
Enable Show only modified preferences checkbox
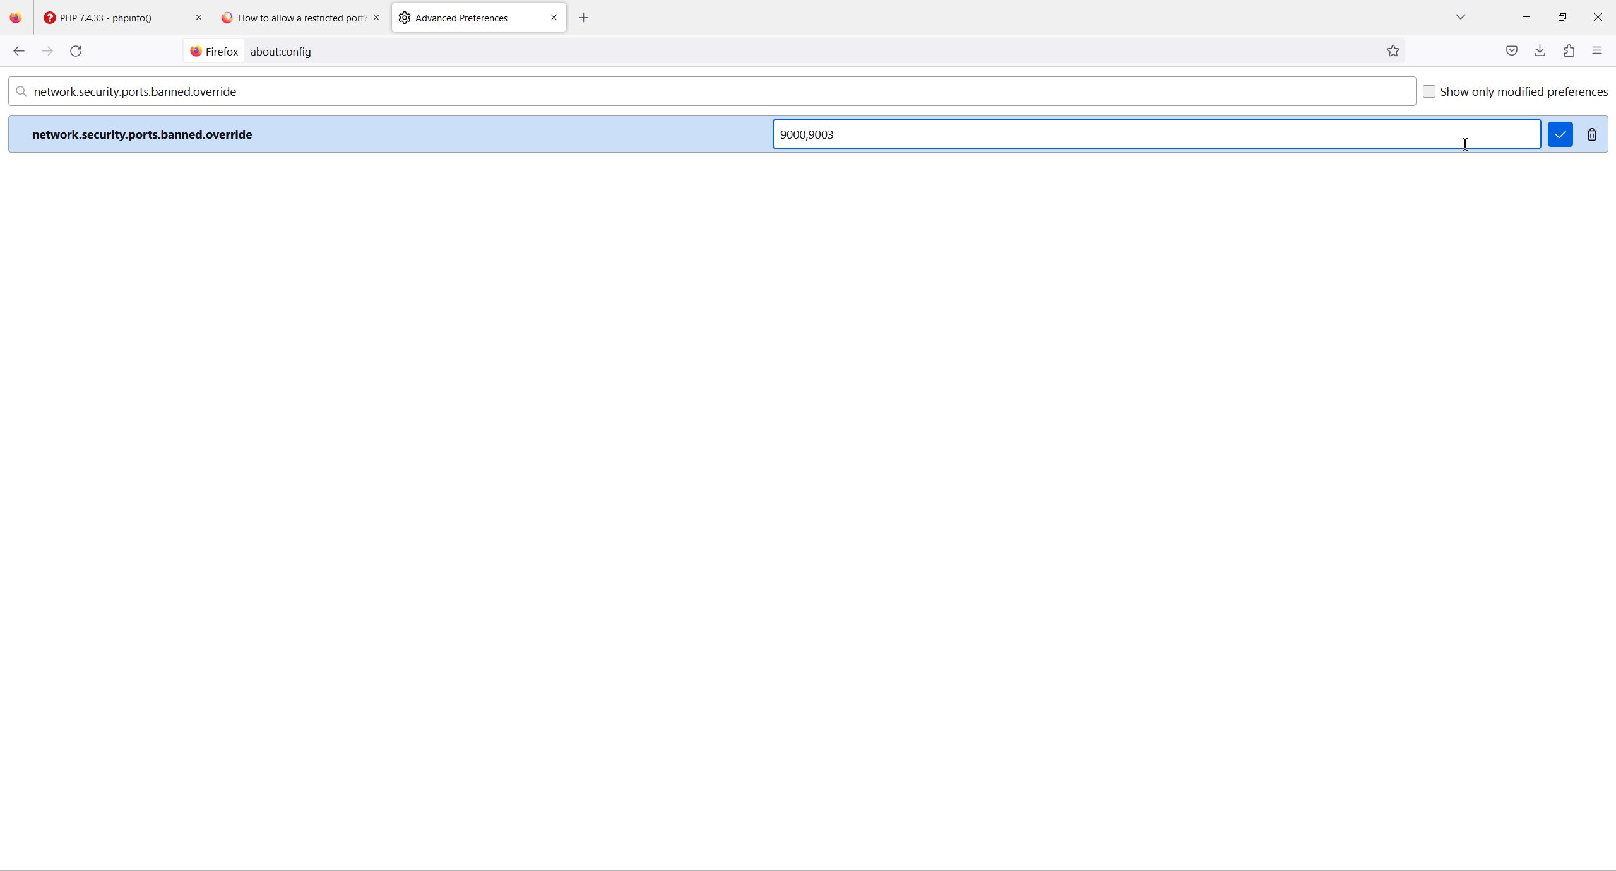pos(1429,92)
